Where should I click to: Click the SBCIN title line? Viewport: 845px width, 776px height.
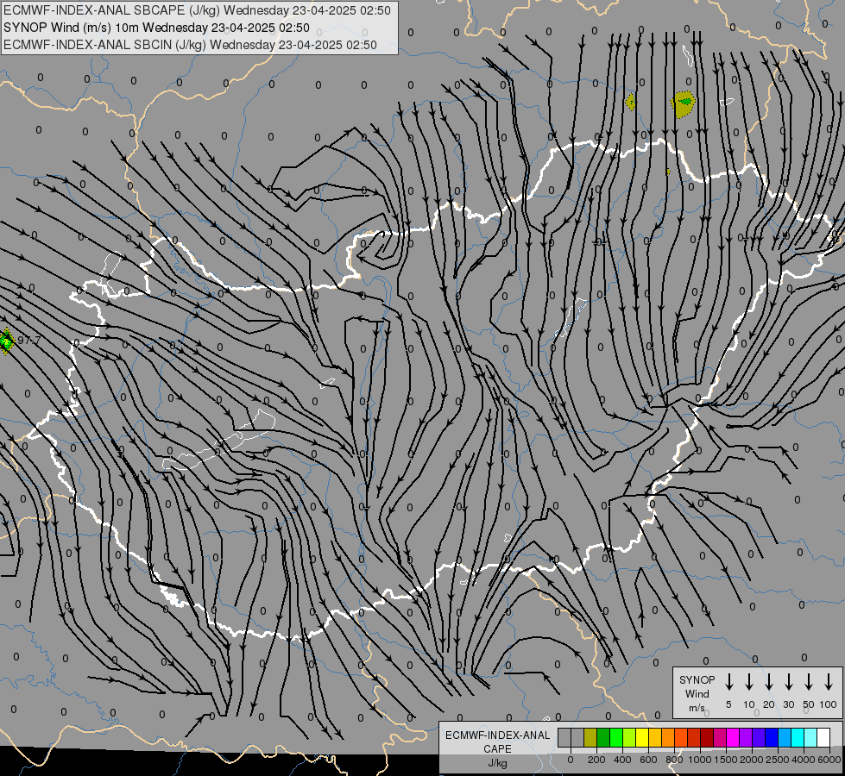(x=190, y=45)
